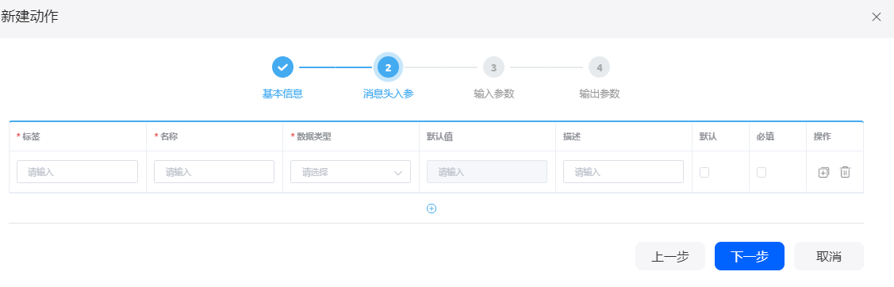
Task: Select the 新建动作 dialog title
Action: click(29, 17)
